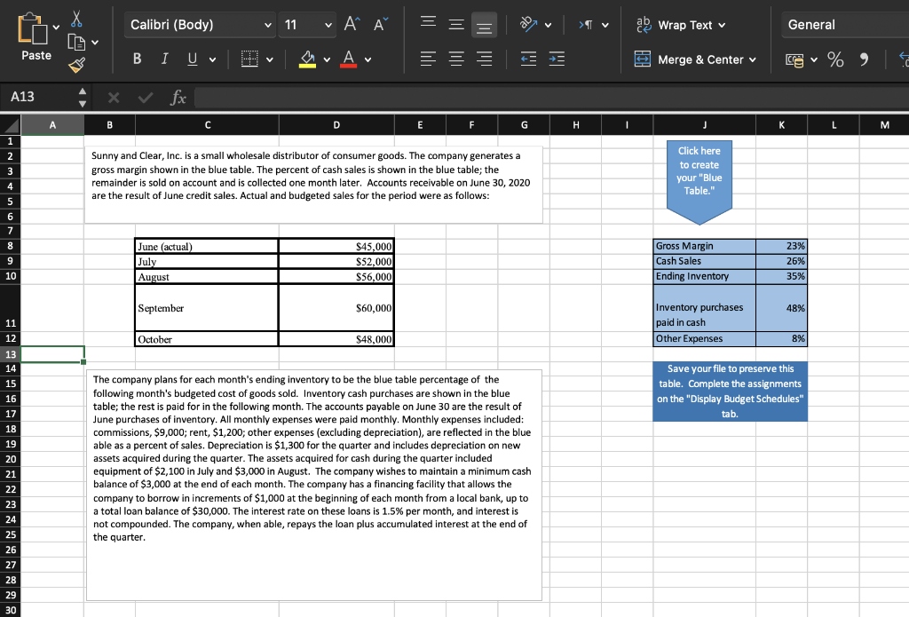The width and height of the screenshot is (909, 617).
Task: Click the Decrease Indent icon
Action: [528, 59]
